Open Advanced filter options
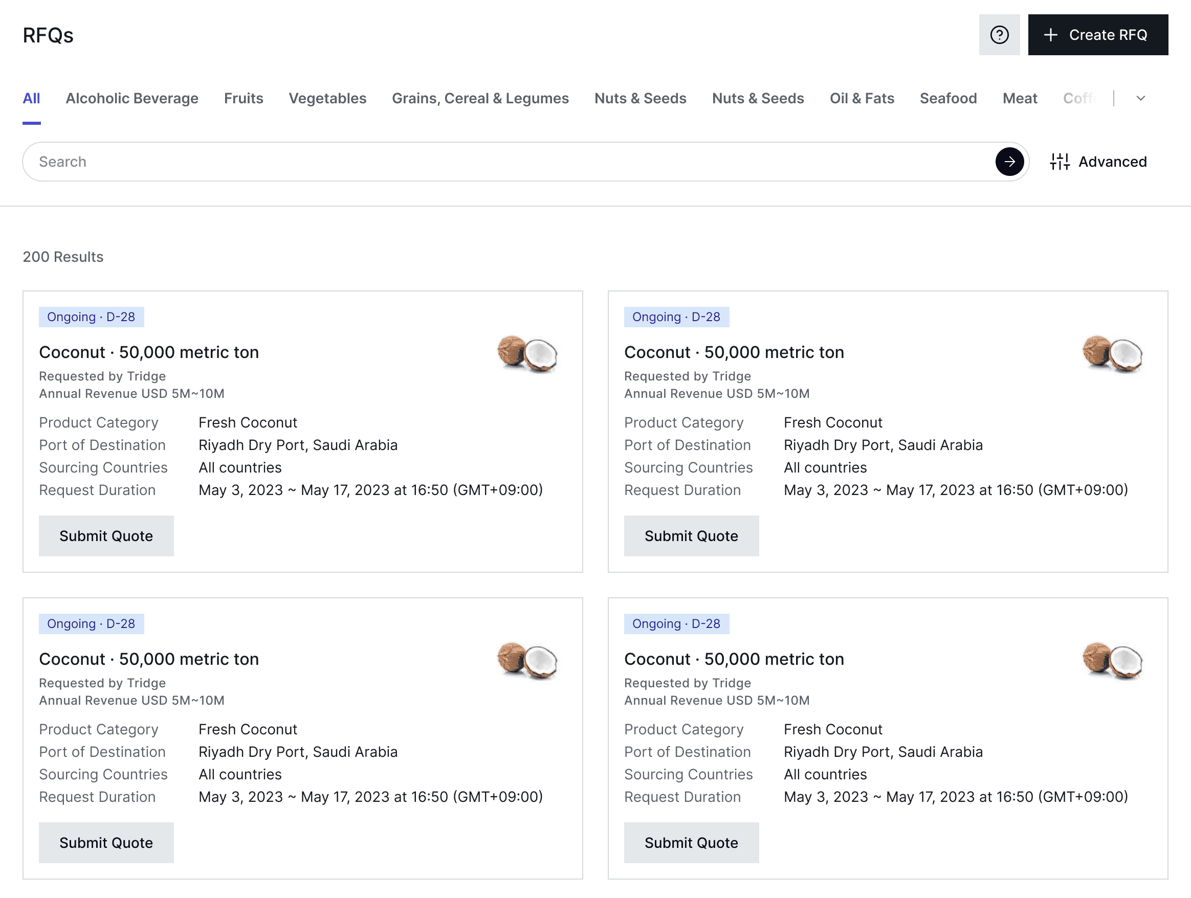The height and width of the screenshot is (898, 1191). coord(1098,162)
